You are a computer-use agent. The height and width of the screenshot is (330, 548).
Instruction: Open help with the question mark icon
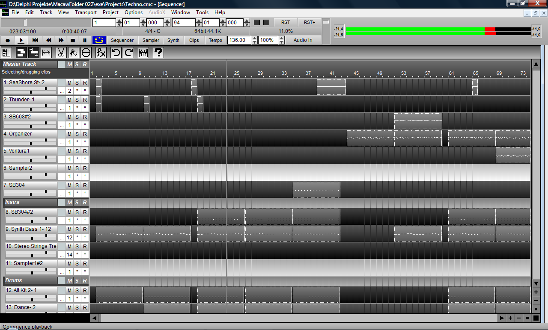[x=158, y=53]
